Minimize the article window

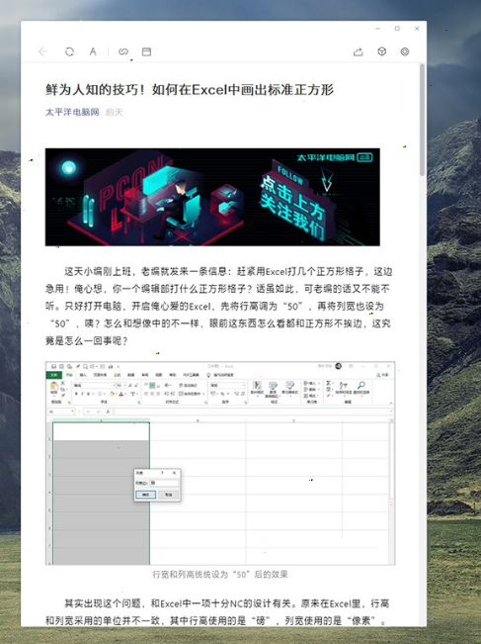377,29
